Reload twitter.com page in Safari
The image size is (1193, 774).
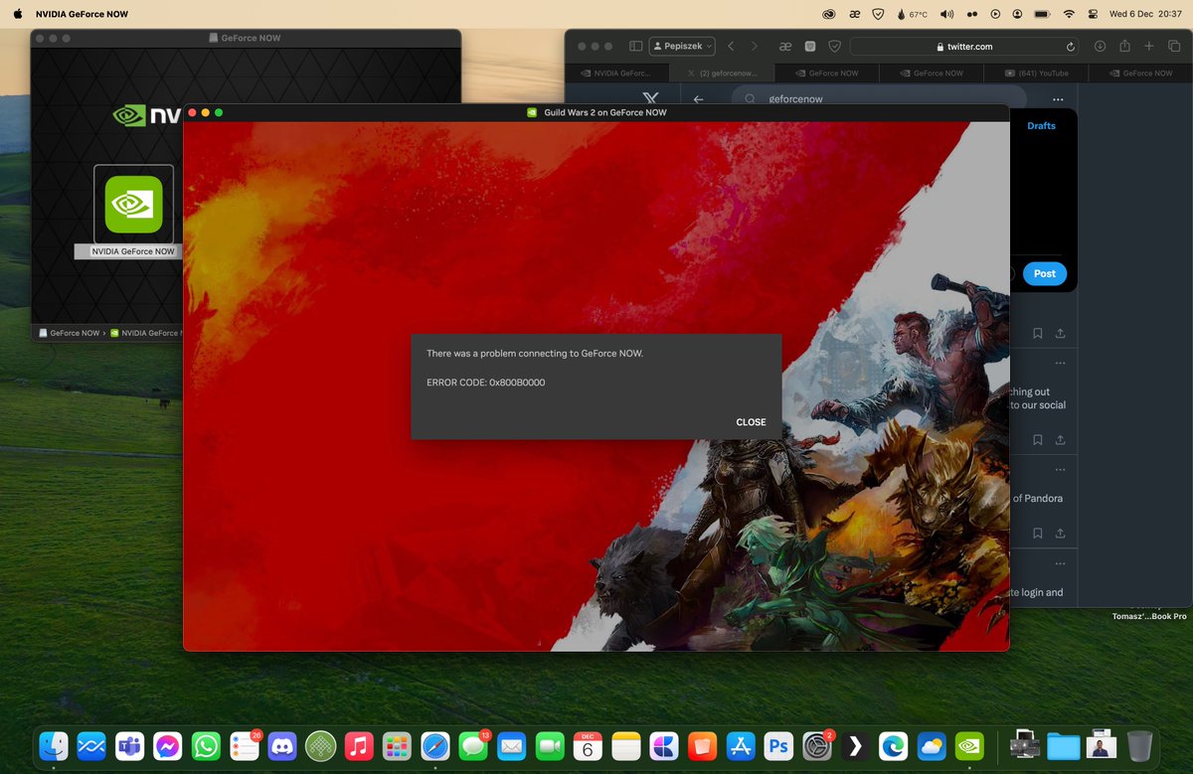(1071, 47)
